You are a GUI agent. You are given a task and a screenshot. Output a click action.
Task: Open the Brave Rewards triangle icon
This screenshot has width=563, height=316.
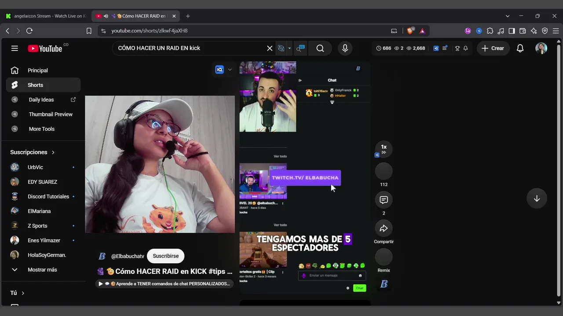422,31
